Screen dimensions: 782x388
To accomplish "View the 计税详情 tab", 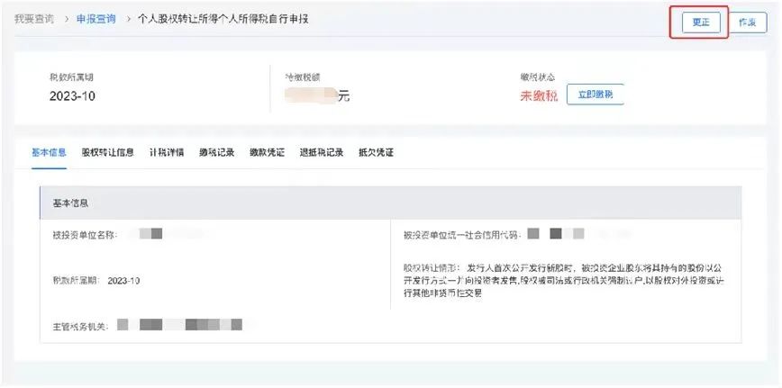I will click(x=167, y=153).
